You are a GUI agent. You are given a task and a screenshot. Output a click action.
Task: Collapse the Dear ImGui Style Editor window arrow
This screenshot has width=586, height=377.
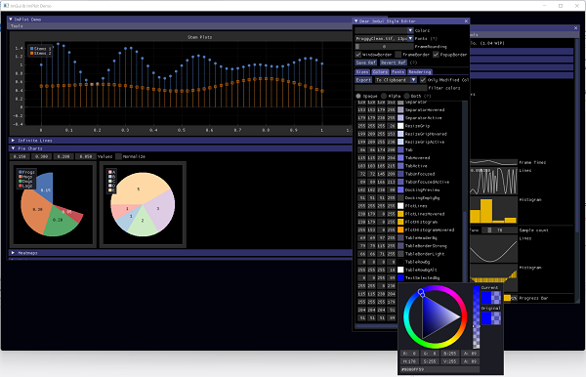pos(356,21)
